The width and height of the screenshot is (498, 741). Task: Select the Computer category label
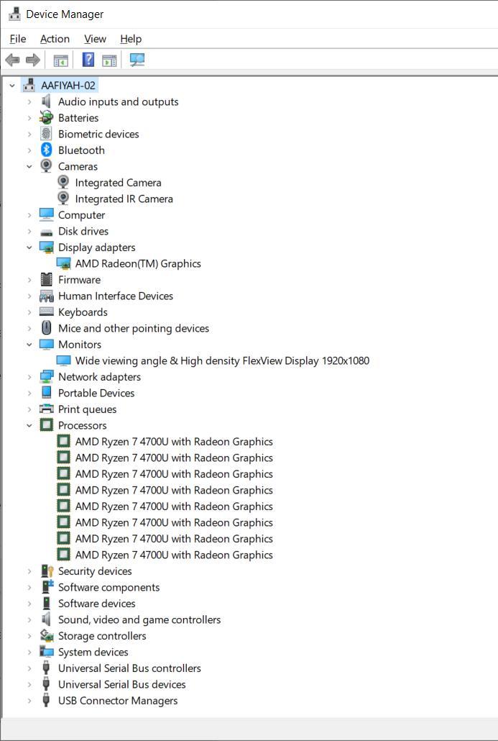81,215
